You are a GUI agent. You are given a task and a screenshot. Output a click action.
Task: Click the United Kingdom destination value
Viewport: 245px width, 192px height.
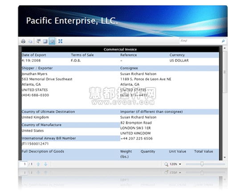point(35,117)
